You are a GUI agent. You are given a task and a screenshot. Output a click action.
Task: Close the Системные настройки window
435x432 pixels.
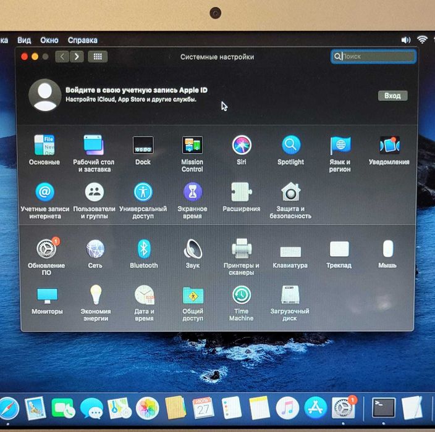tap(25, 57)
